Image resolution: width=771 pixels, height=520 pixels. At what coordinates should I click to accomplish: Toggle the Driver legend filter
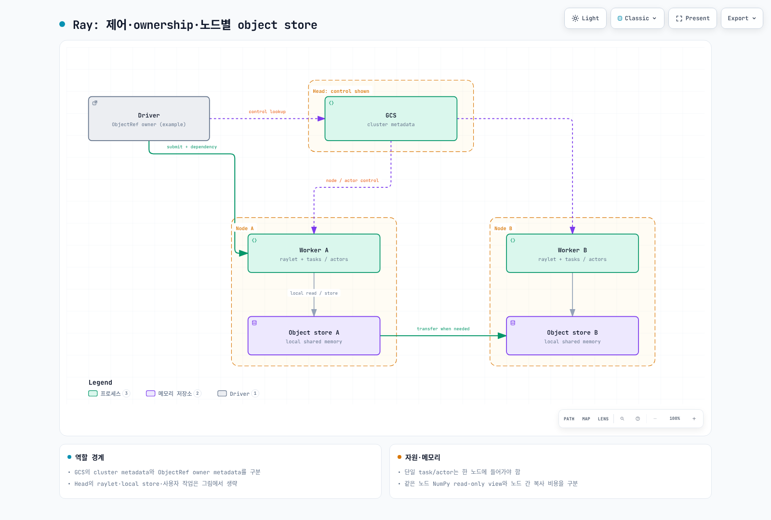[239, 393]
